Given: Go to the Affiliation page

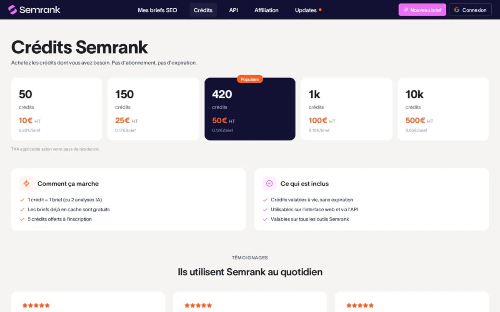Looking at the screenshot, I should [267, 10].
